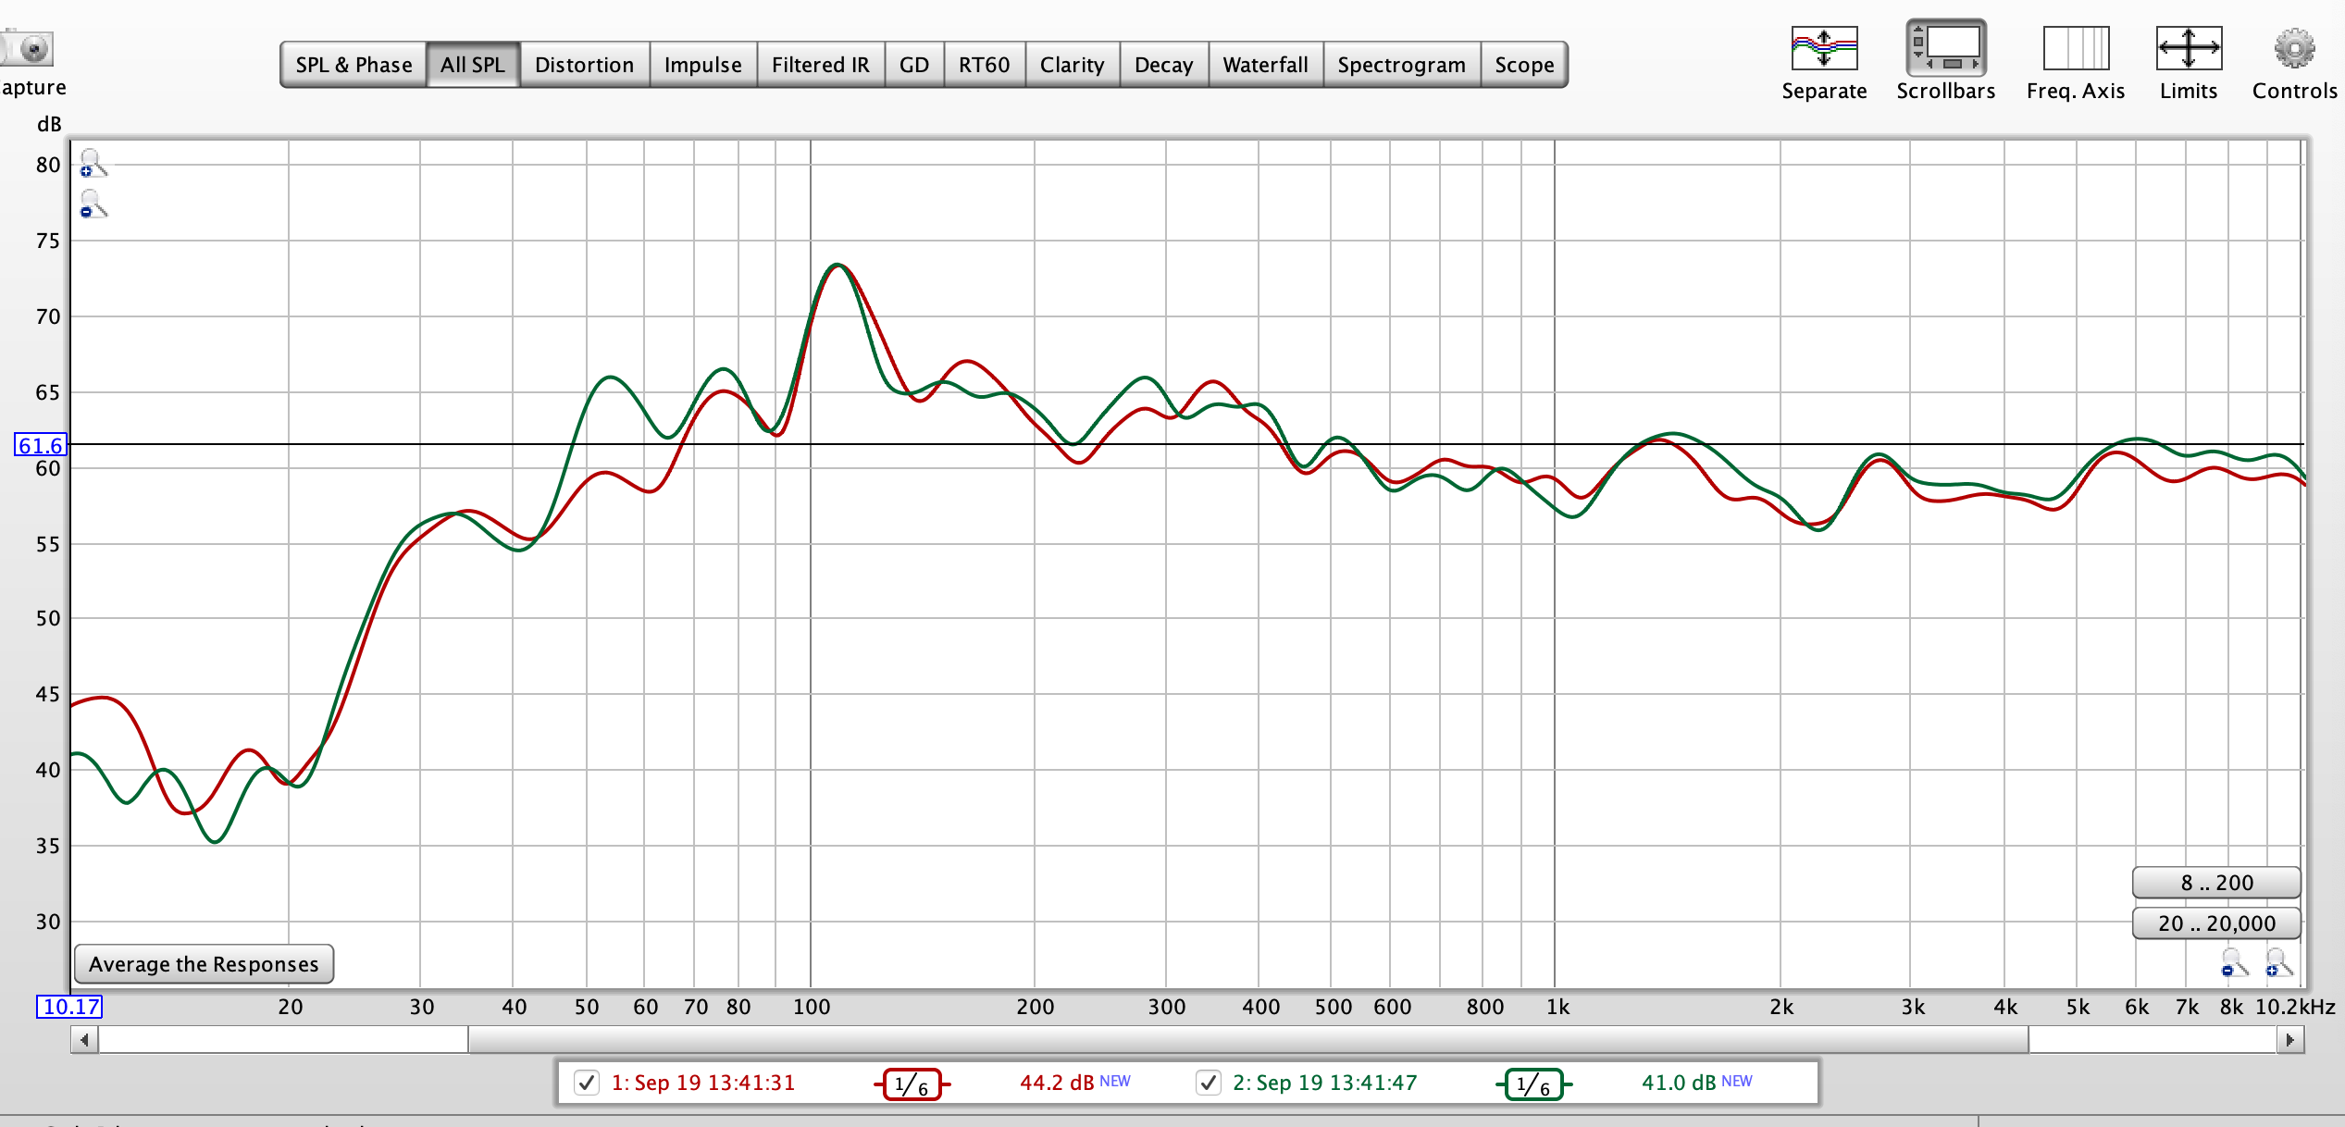Click the 10.17 frequency value box
The height and width of the screenshot is (1127, 2345).
pyautogui.click(x=69, y=1007)
